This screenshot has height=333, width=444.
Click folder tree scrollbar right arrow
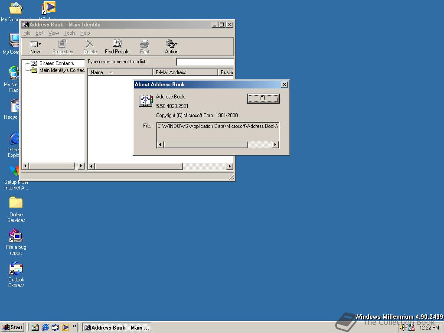(81, 166)
